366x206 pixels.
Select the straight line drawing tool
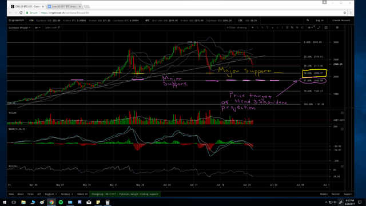click(257, 27)
